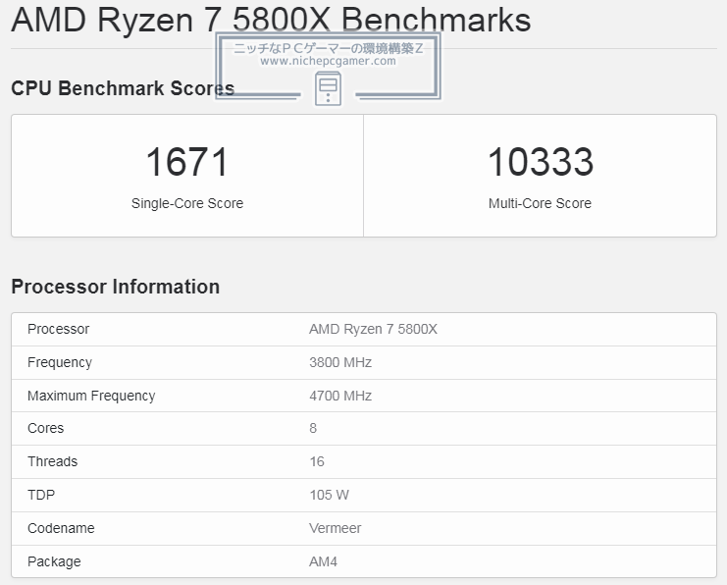The image size is (727, 585).
Task: Click the threads value 16
Action: point(317,461)
